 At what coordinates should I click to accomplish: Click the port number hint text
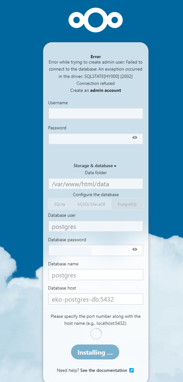[x=95, y=320]
